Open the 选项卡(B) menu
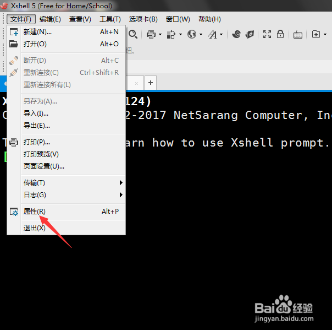Viewport: 332px width, 330px height. click(x=143, y=19)
